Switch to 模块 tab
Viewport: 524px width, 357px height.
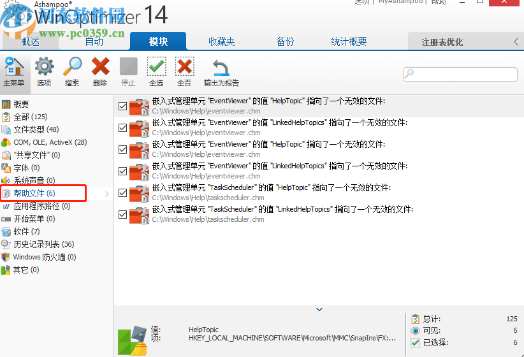pos(158,41)
